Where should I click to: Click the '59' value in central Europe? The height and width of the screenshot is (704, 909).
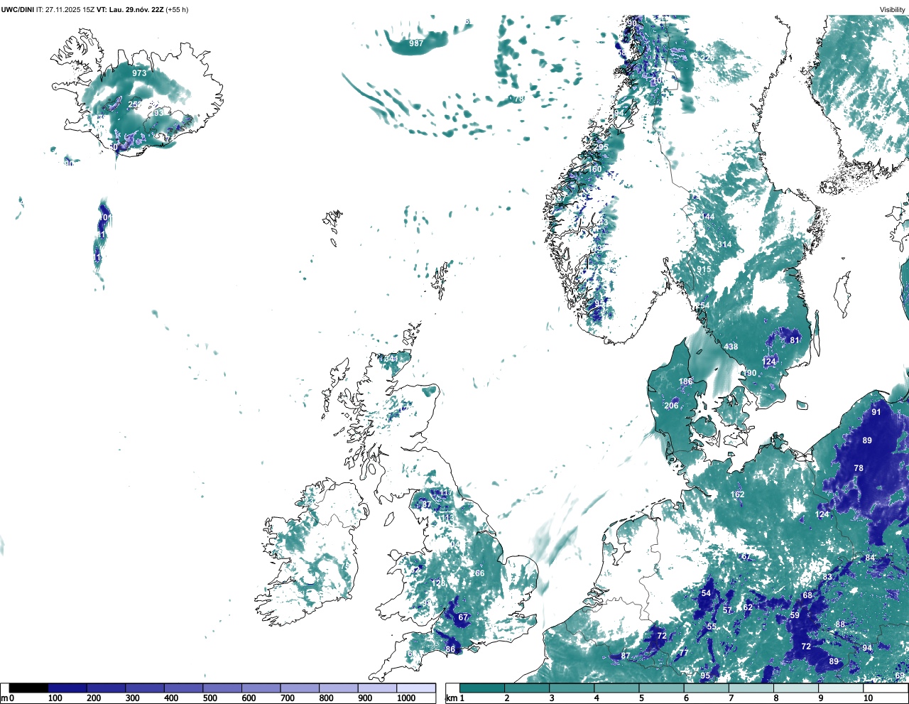tap(795, 615)
